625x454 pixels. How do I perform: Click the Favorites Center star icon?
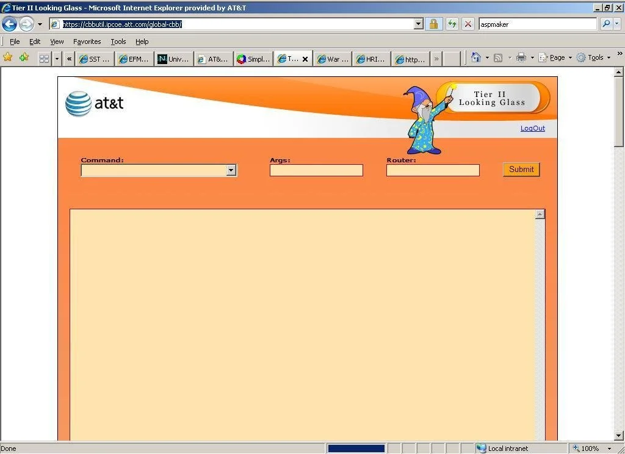7,57
